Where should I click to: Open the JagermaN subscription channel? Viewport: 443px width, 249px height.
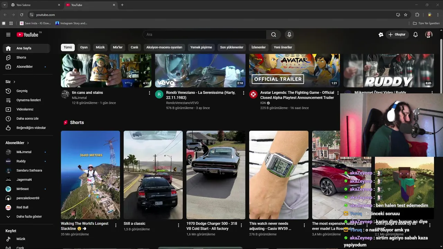coord(26,179)
